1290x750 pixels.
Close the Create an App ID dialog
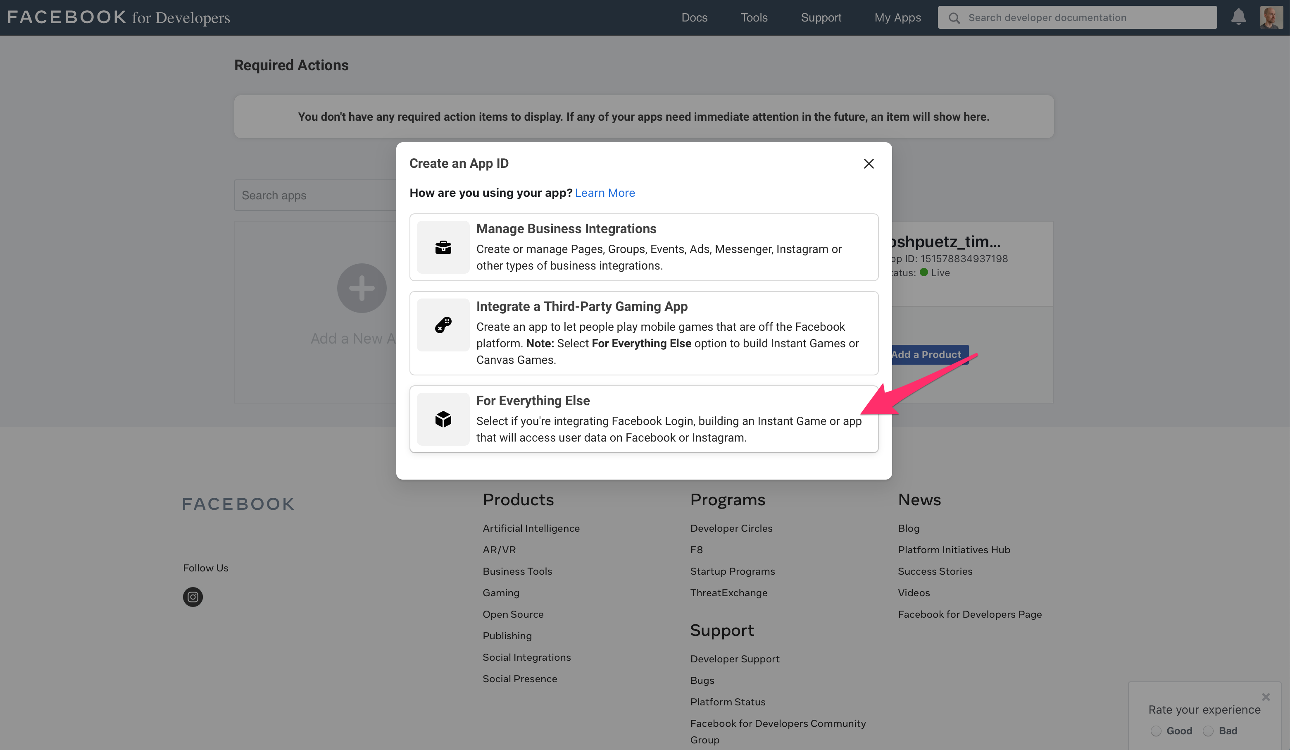pos(869,163)
